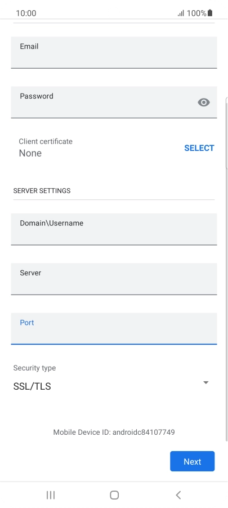Tap the Mobile Device ID text
The width and height of the screenshot is (228, 508).
click(x=114, y=432)
